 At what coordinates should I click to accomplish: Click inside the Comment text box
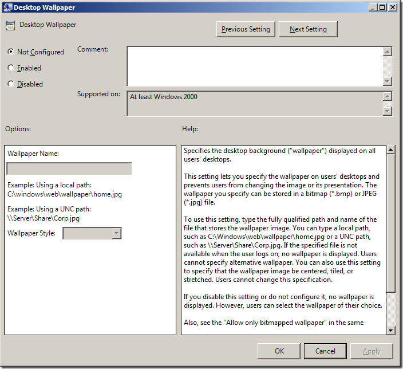click(x=254, y=66)
